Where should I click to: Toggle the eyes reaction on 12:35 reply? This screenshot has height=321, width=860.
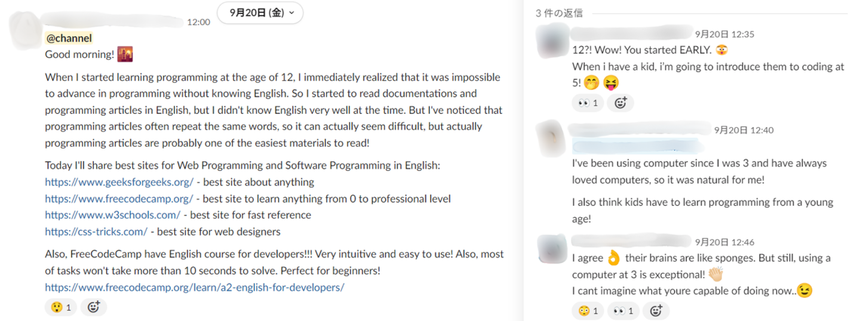[x=587, y=103]
